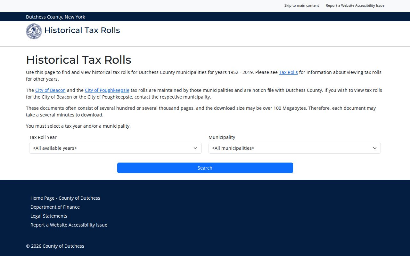Click the 'You must select a tax year' notice
The height and width of the screenshot is (256, 410).
[x=78, y=126]
